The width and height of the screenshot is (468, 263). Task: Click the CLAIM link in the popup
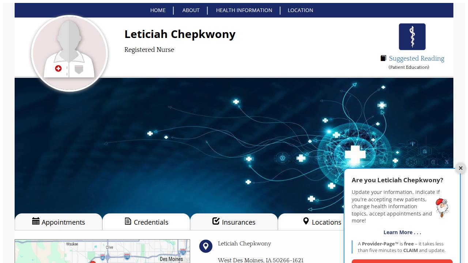coord(410,250)
